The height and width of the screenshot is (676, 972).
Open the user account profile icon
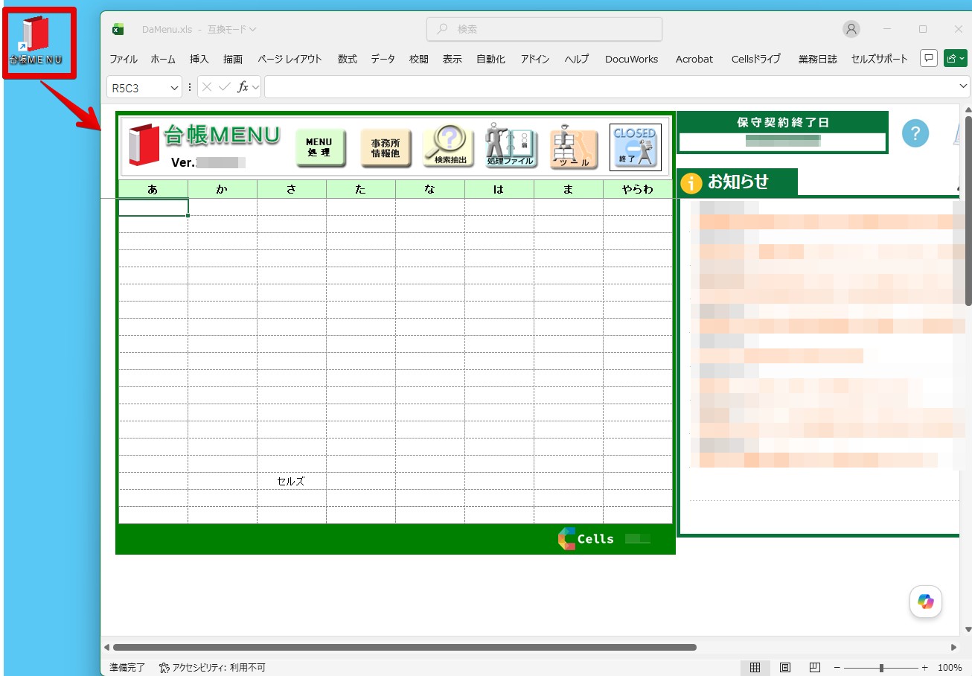coord(851,29)
